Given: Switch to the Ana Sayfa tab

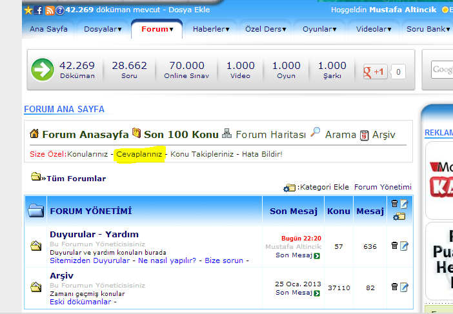Looking at the screenshot, I should click(x=48, y=29).
